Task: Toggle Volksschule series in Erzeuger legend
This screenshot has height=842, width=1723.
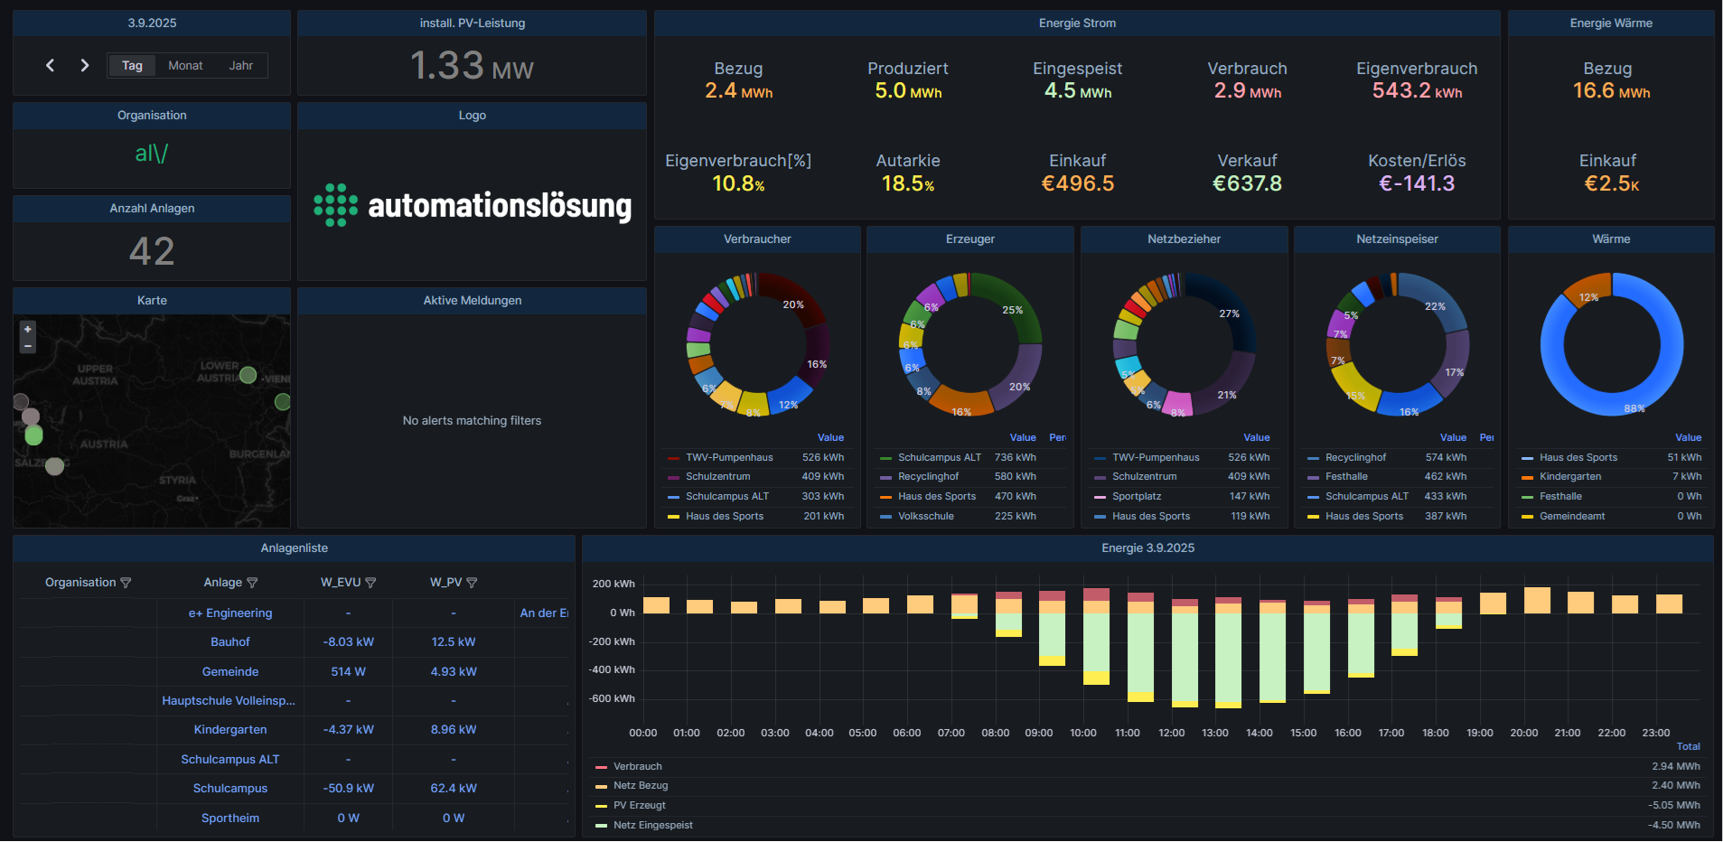Action: (x=926, y=516)
